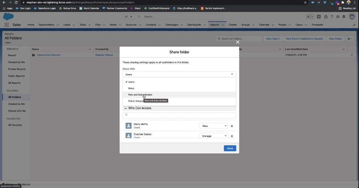Click the New Report button
Viewport: 359px width, 188px height.
(273, 39)
